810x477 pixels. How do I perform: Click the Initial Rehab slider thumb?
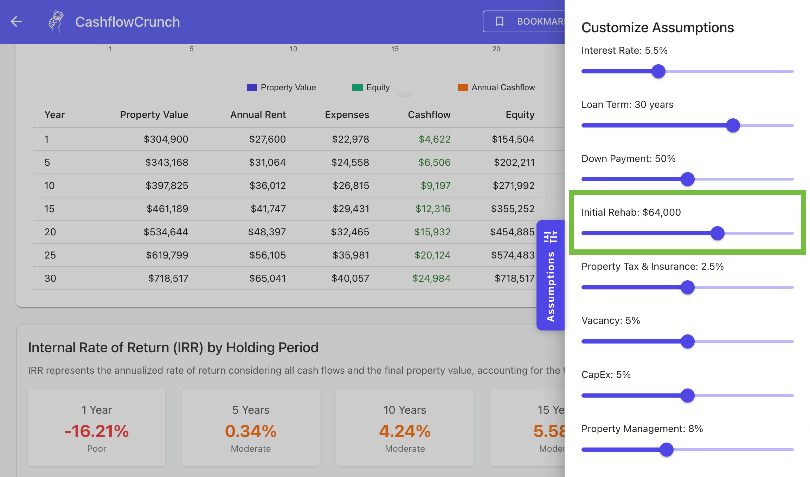point(718,233)
